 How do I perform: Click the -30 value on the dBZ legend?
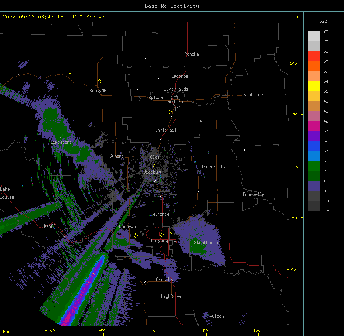click(x=327, y=211)
